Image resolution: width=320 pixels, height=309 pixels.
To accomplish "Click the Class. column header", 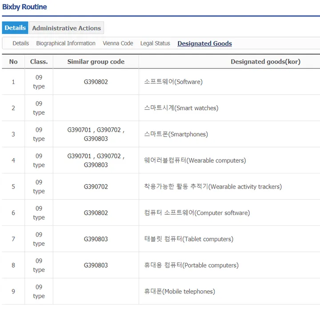I will point(39,62).
